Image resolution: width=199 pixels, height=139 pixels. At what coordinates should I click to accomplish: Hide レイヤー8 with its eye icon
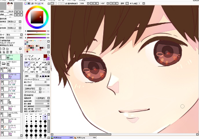pyautogui.click(x=2, y=132)
